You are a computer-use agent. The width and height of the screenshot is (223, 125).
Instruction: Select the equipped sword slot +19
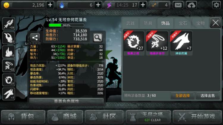click(x=9, y=24)
